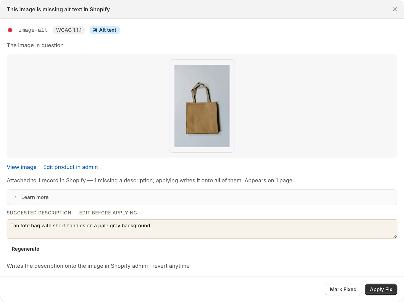This screenshot has width=404, height=302.
Task: Click the 'Attached to 1 record' note
Action: (150, 180)
